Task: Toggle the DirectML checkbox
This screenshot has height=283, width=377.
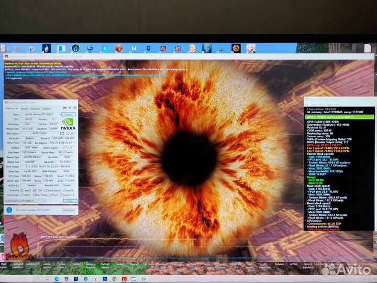Action: point(64,190)
